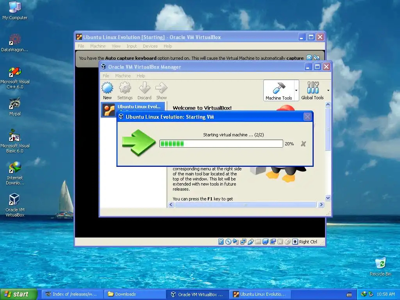Image resolution: width=400 pixels, height=300 pixels.
Task: Open Machine menu in VirtualBox Manager
Action: [123, 76]
